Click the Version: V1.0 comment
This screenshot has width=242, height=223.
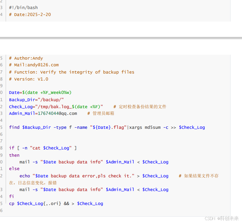[29, 79]
